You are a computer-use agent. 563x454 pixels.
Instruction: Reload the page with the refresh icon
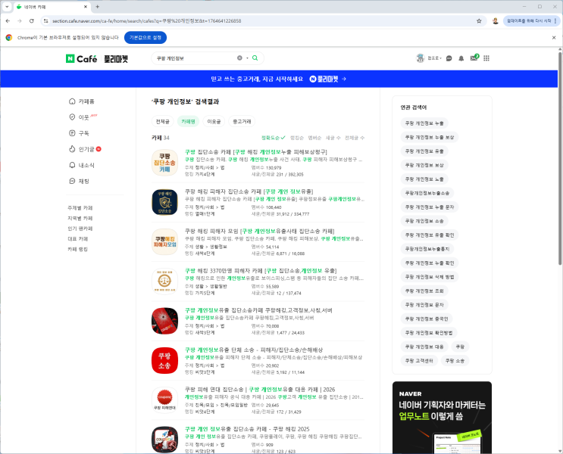(32, 20)
